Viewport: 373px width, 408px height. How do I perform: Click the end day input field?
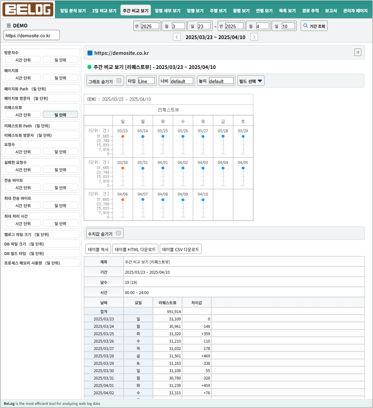[x=289, y=26]
